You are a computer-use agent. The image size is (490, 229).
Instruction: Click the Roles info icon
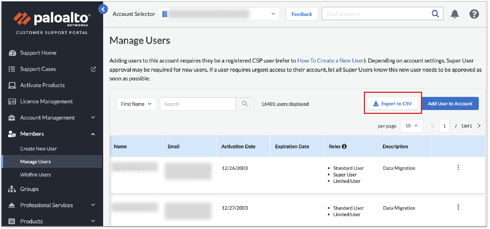coord(344,146)
